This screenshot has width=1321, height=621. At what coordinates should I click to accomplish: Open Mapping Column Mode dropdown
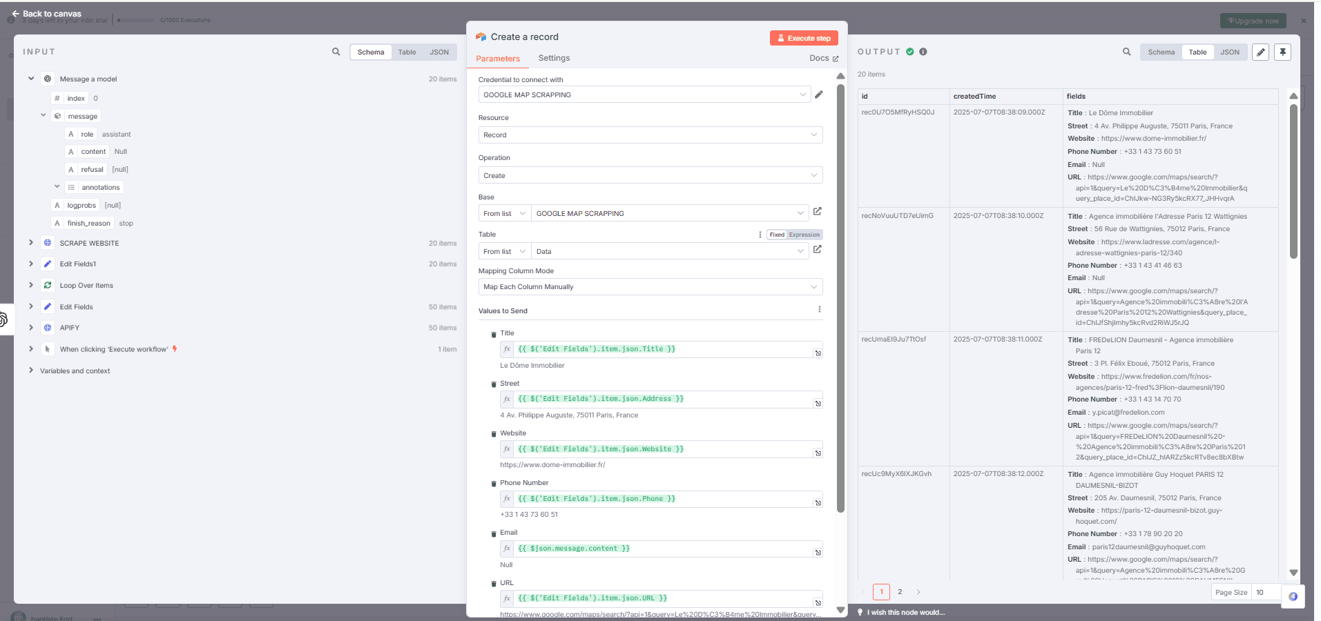point(650,286)
